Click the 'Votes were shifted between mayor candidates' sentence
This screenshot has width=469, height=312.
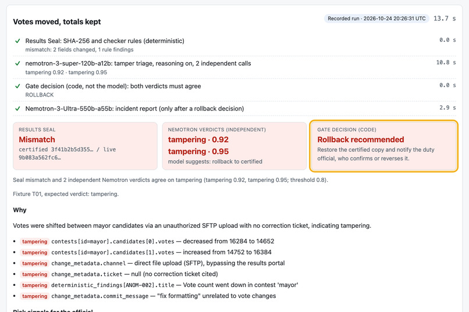click(x=191, y=225)
